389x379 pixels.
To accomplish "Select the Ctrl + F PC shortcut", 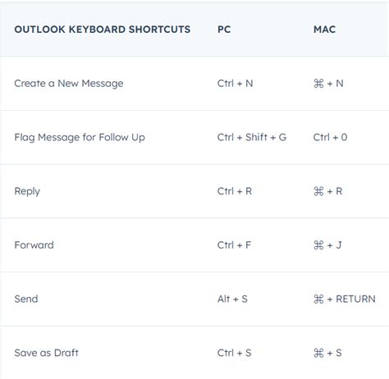I will [234, 245].
